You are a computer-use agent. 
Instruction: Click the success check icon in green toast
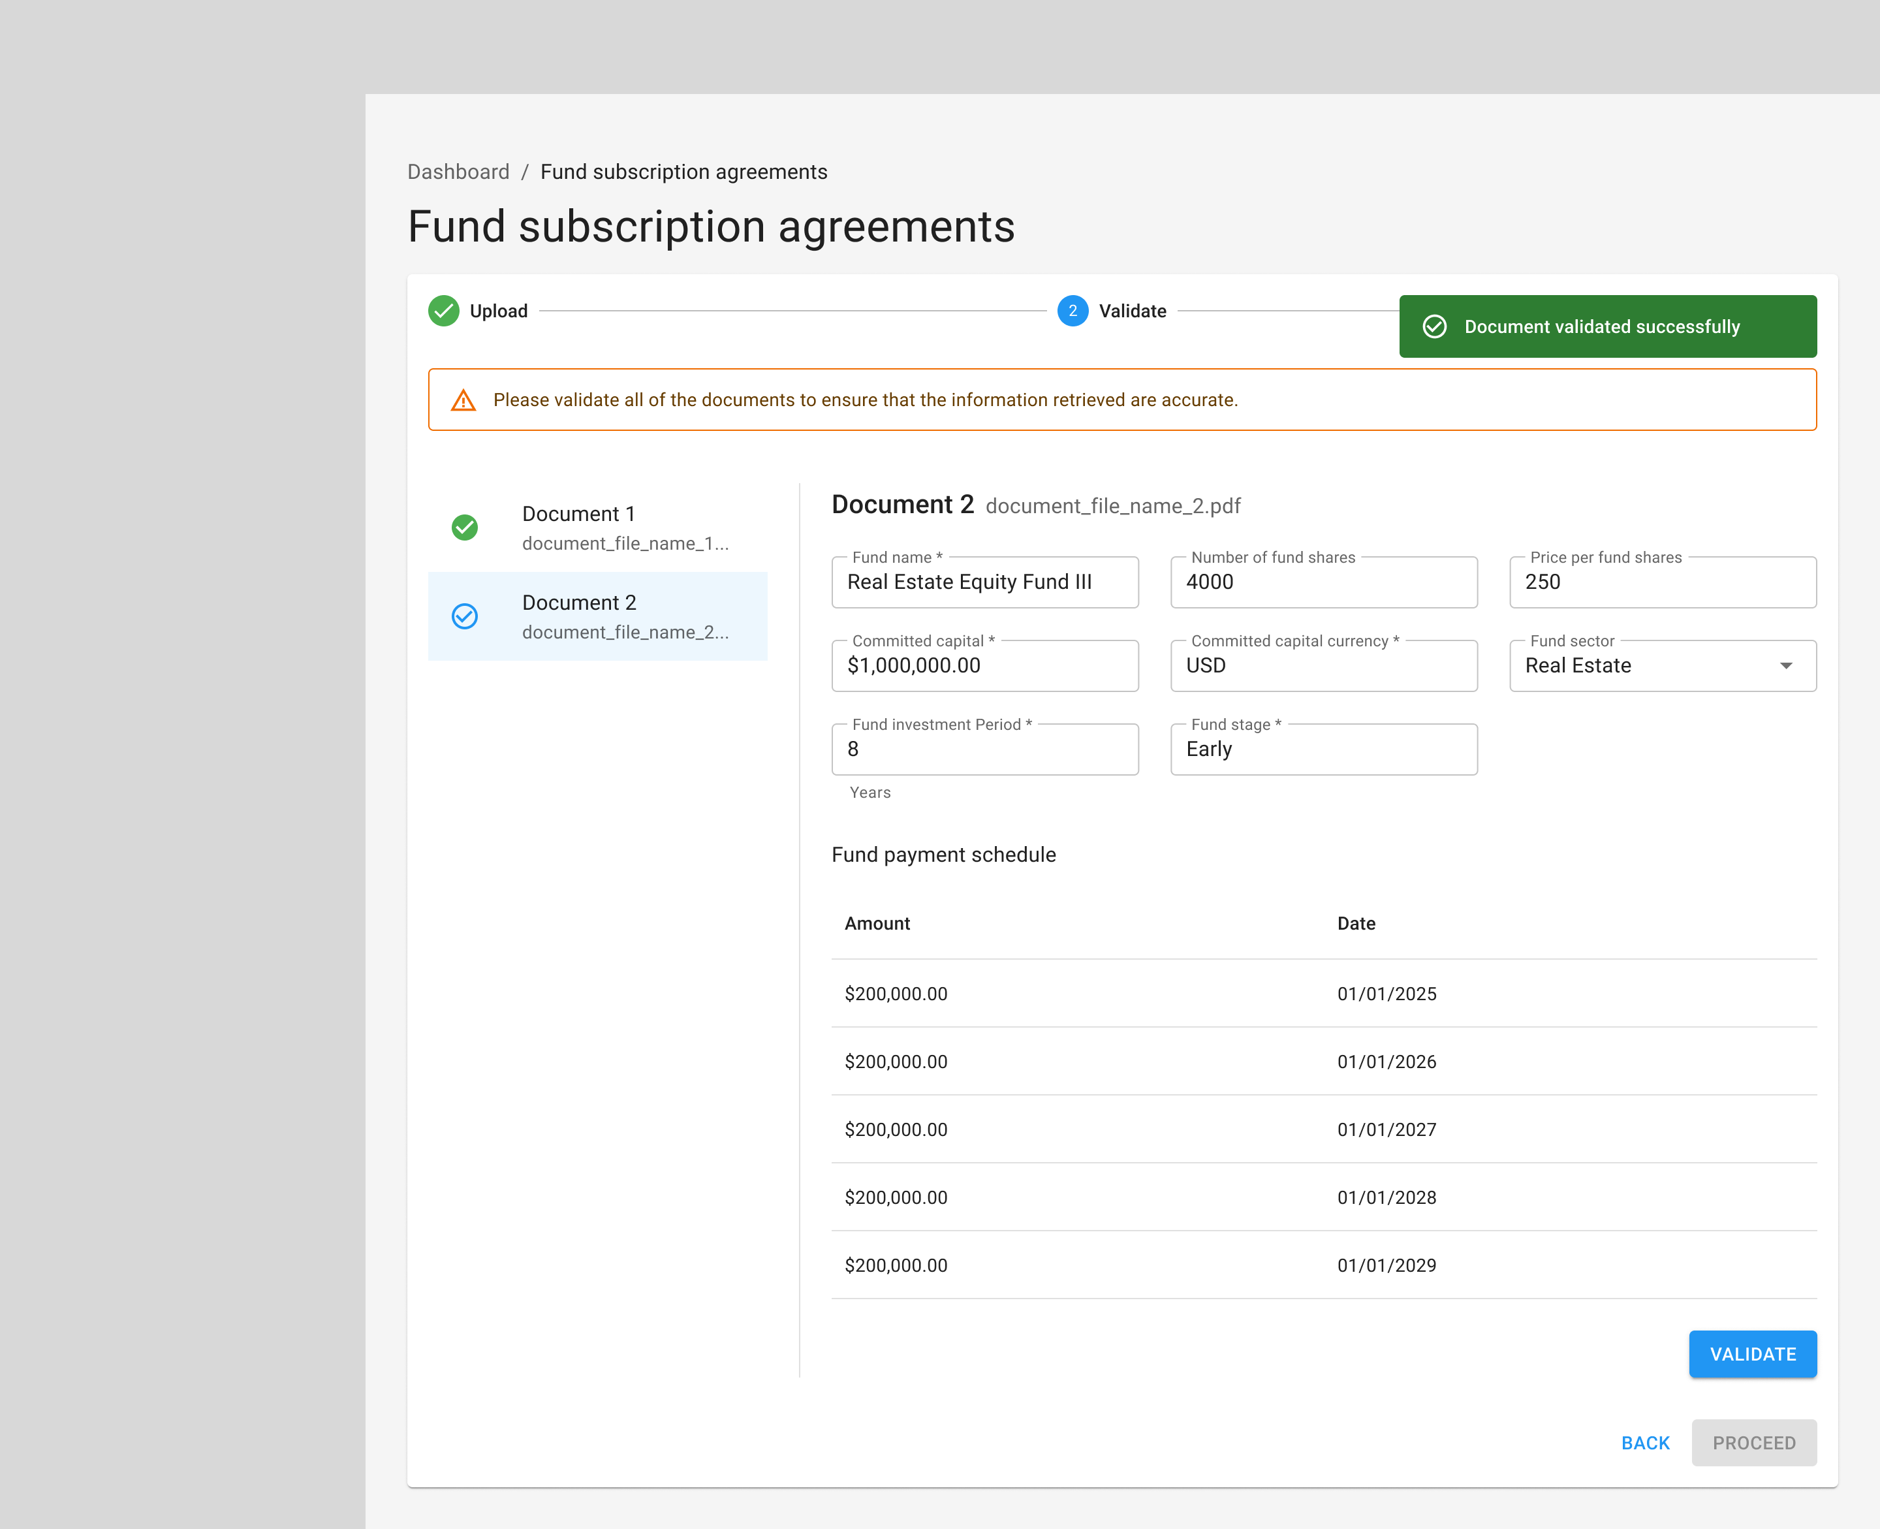tap(1433, 327)
